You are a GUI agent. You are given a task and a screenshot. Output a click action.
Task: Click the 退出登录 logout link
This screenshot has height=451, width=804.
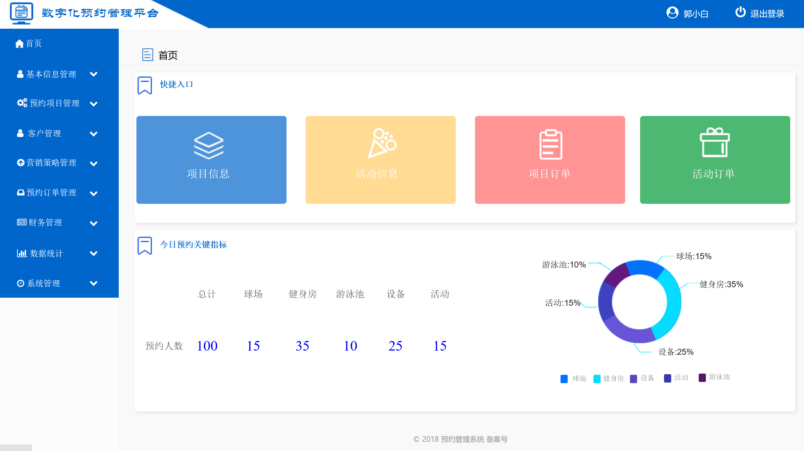click(767, 13)
